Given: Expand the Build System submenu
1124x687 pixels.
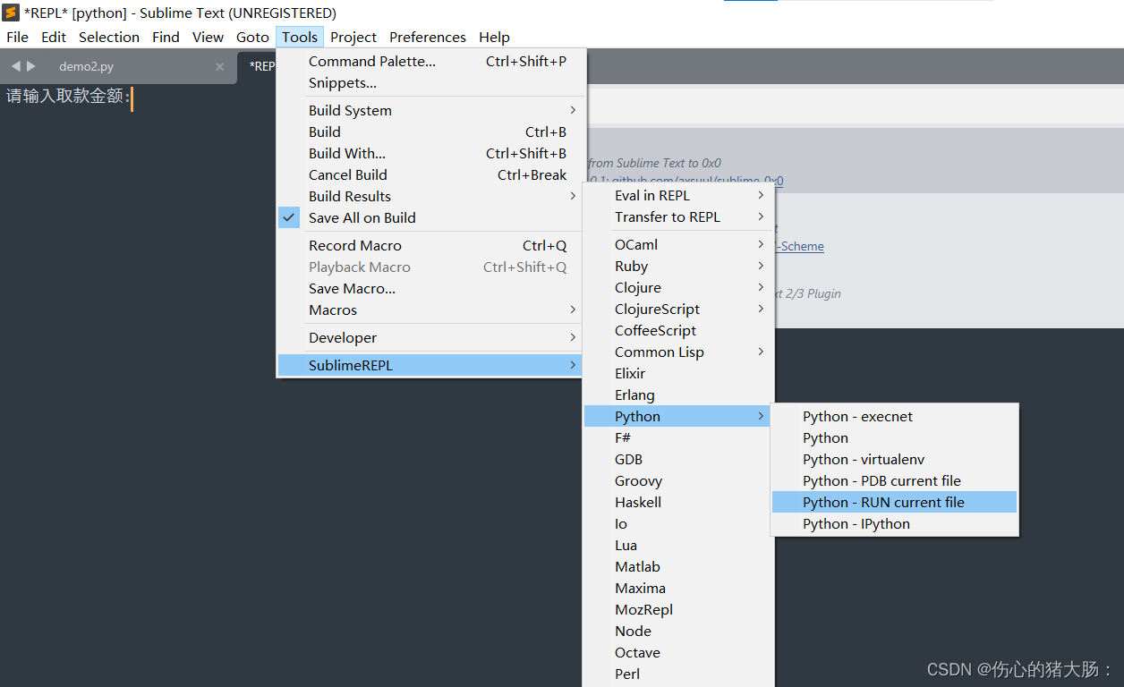Looking at the screenshot, I should 349,110.
